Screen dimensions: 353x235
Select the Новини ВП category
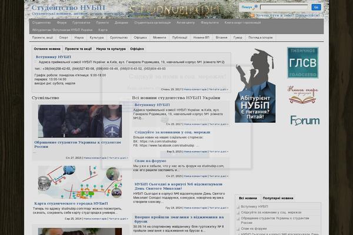[x=201, y=38]
